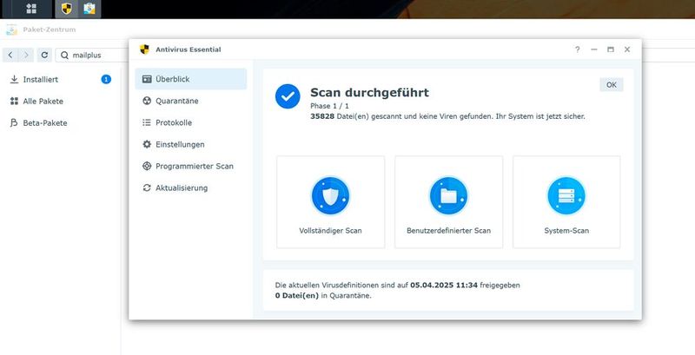The height and width of the screenshot is (355, 695).
Task: Start System-Scan
Action: click(566, 202)
